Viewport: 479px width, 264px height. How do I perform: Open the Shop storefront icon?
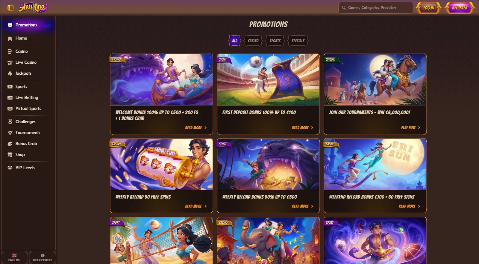[10, 155]
